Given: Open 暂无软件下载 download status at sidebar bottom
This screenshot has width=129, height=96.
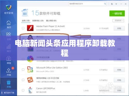Looking at the screenshot, I should (7, 93).
